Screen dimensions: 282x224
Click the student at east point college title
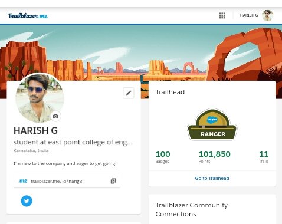(73, 142)
